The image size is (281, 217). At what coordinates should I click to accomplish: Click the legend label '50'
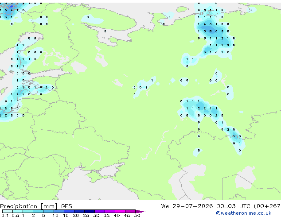tap(137, 215)
